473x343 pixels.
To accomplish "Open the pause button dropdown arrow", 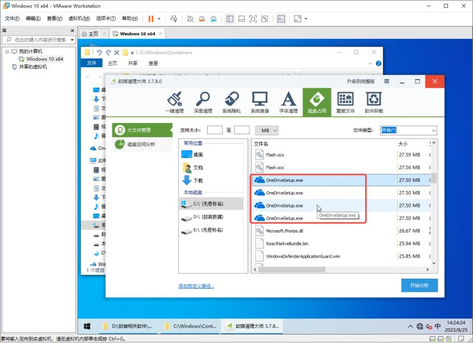I will 159,19.
